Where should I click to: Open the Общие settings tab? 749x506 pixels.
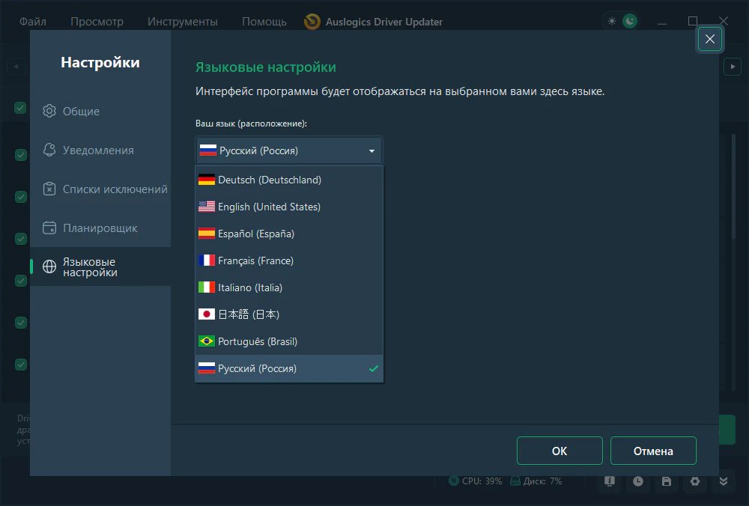click(81, 112)
